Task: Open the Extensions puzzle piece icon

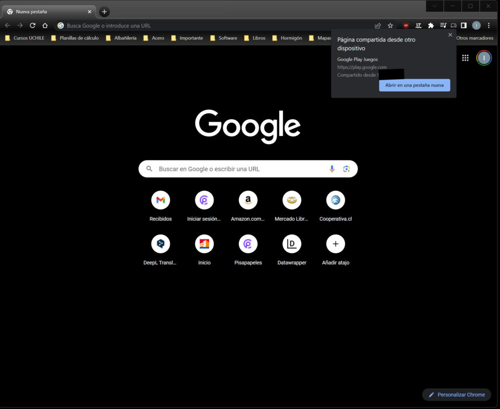Action: point(432,25)
